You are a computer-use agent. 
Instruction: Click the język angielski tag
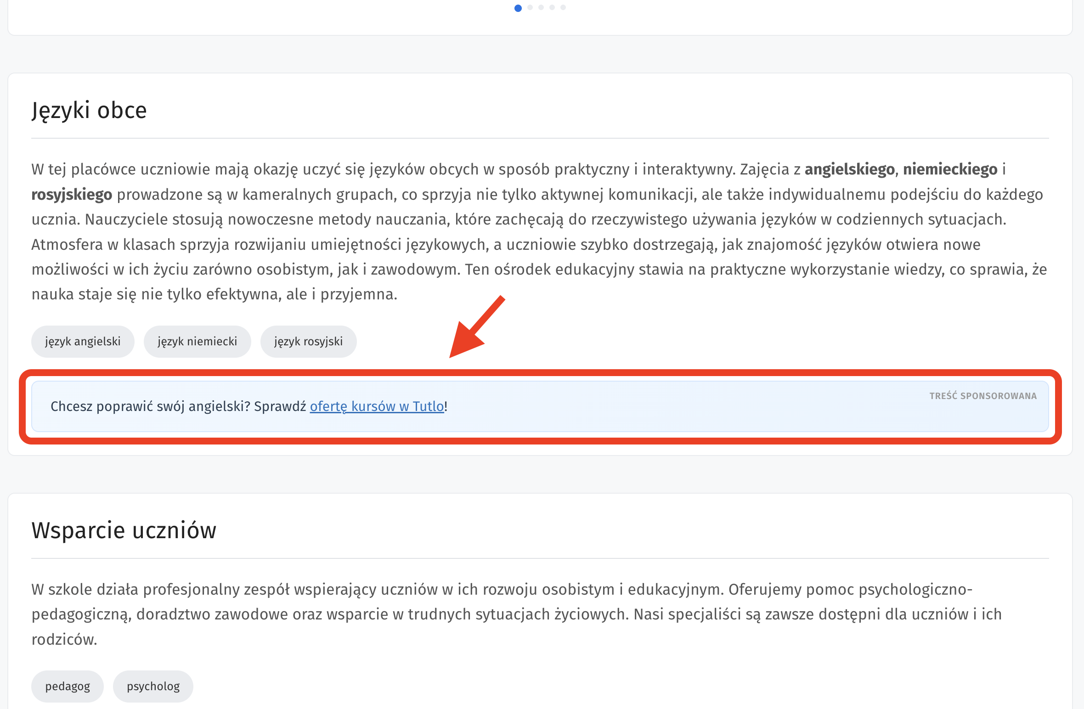(83, 342)
